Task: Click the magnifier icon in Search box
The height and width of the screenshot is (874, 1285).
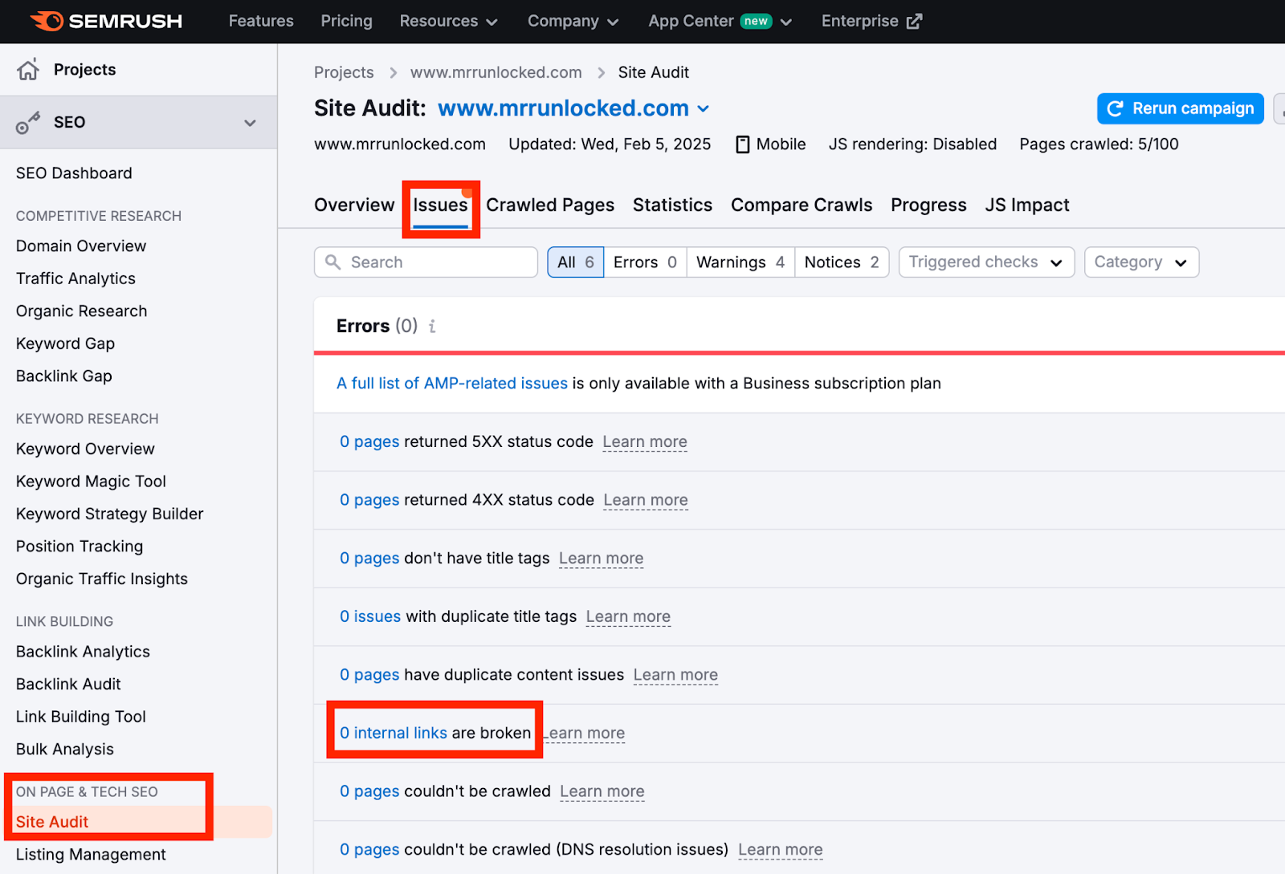Action: 332,262
